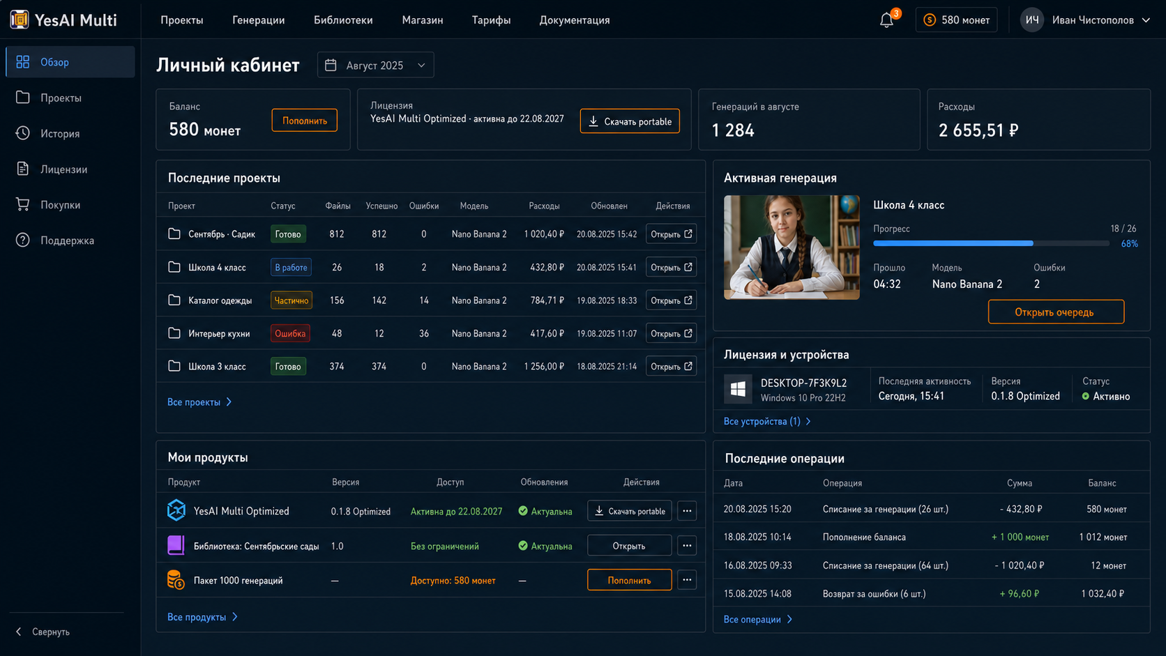Viewport: 1166px width, 656px height.
Task: Click the Обзор grid icon in sidebar
Action: [x=23, y=62]
